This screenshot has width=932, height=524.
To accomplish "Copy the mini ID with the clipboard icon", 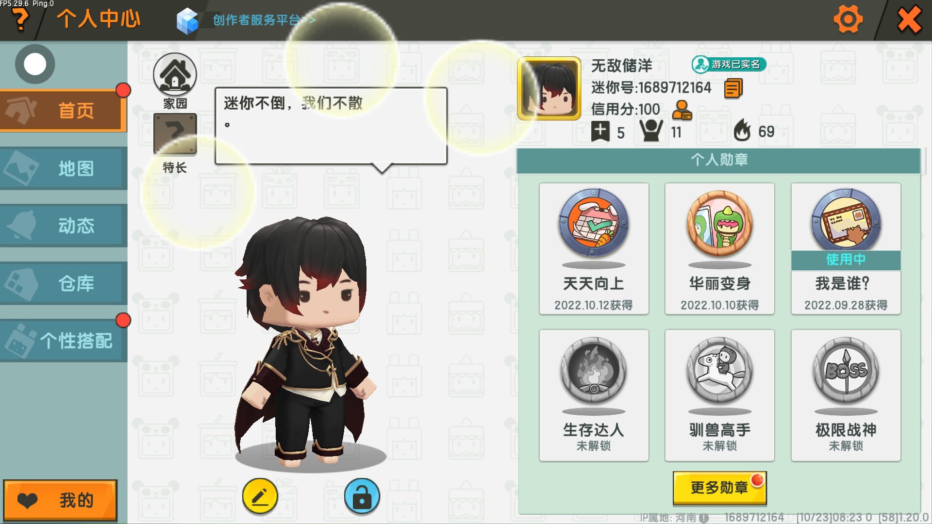I will 733,89.
